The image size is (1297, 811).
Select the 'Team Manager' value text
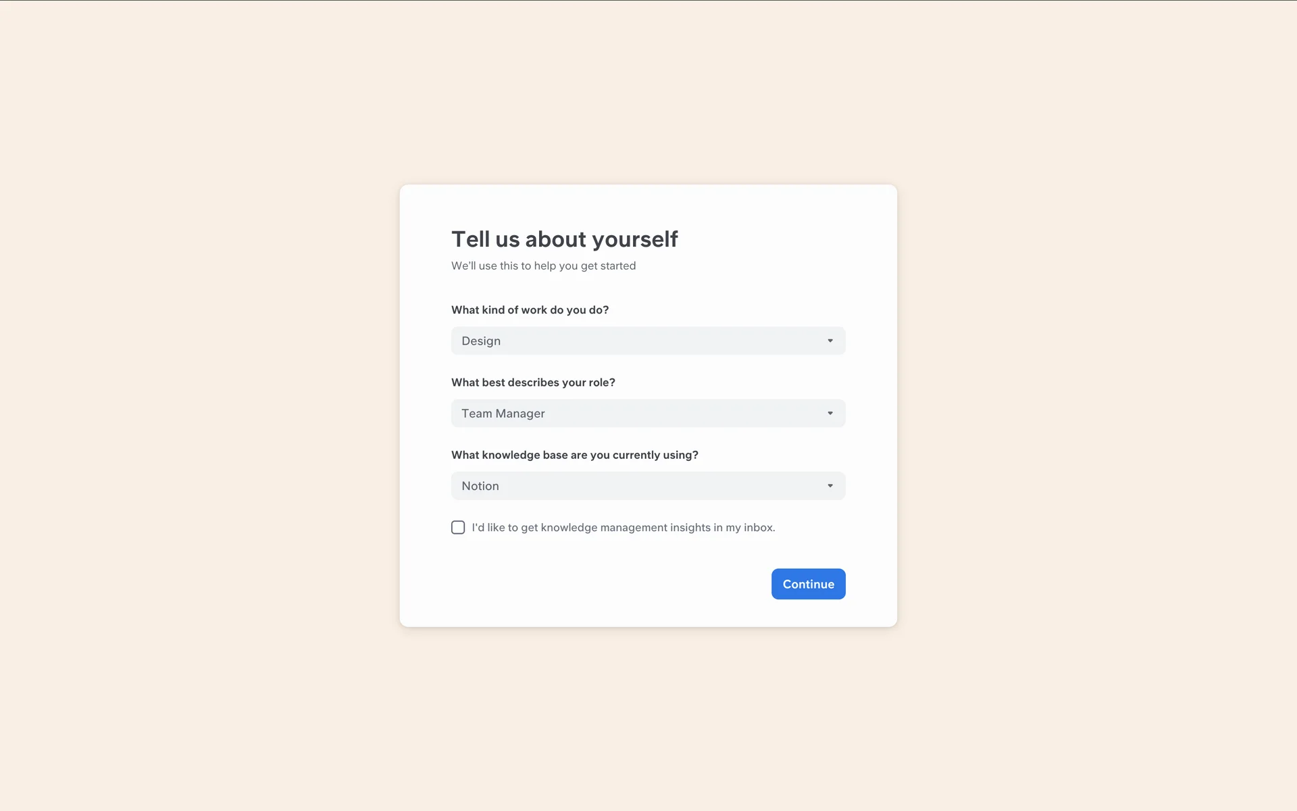(503, 413)
